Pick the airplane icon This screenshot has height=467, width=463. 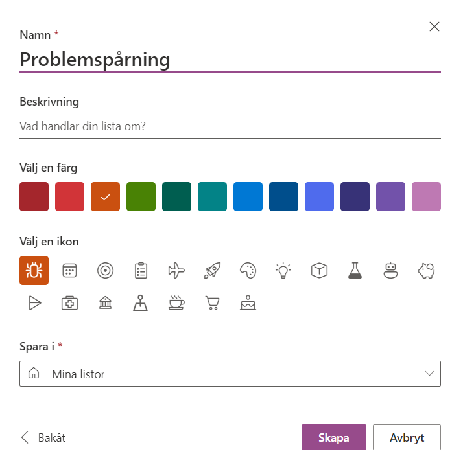pyautogui.click(x=176, y=271)
